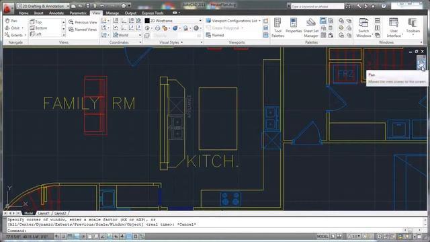The width and height of the screenshot is (430, 242).
Task: Open Extents zoom dropdown arrow
Action: (26, 35)
